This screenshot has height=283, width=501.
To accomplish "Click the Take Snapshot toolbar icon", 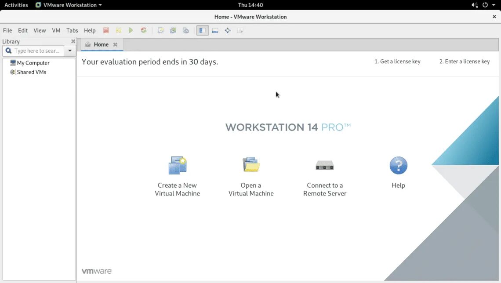I will [160, 30].
